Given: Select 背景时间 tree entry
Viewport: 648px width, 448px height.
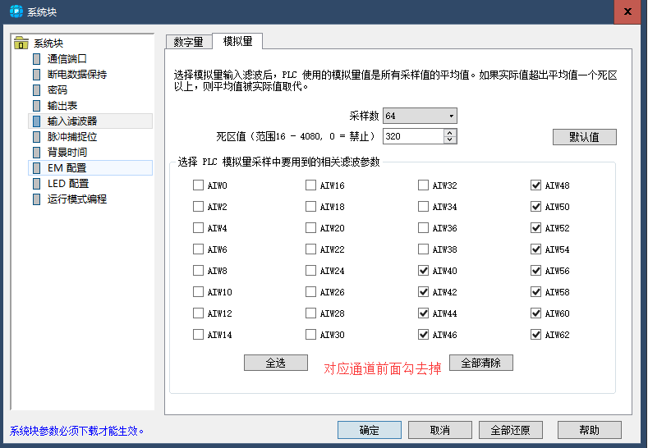Looking at the screenshot, I should (67, 153).
